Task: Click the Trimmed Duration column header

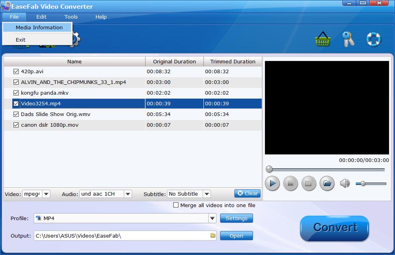Action: click(233, 62)
